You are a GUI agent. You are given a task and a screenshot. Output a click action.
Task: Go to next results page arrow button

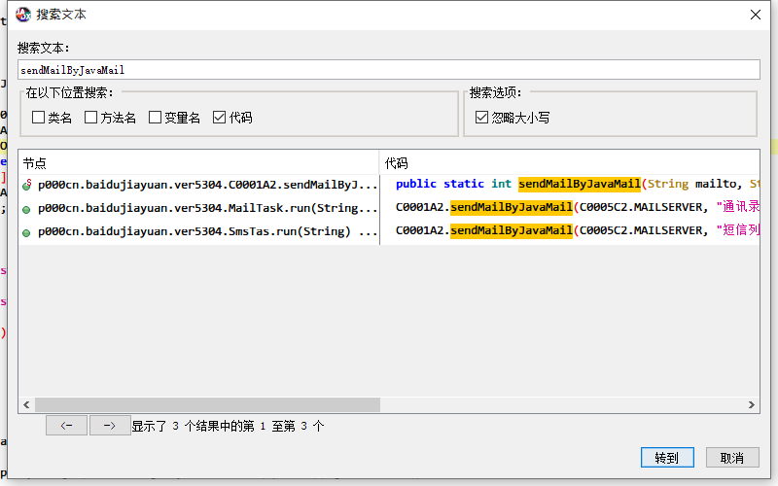coord(110,426)
